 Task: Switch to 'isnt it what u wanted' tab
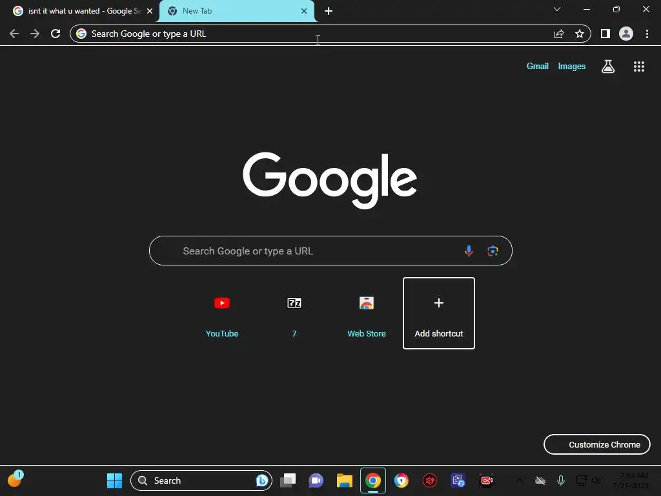point(80,11)
